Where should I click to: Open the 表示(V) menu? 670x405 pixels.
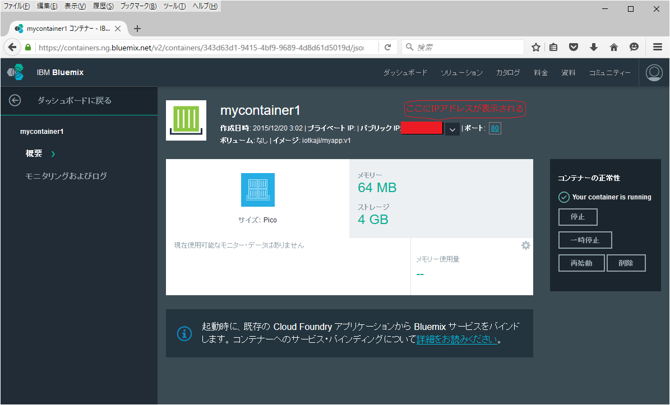(75, 6)
